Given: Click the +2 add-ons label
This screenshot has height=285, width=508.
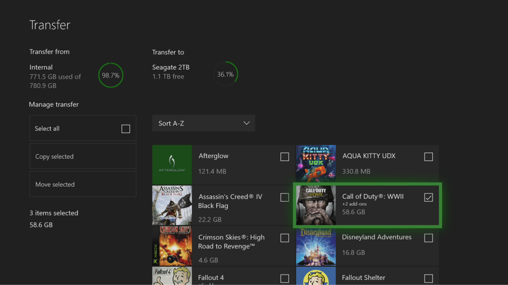Looking at the screenshot, I should click(x=354, y=204).
